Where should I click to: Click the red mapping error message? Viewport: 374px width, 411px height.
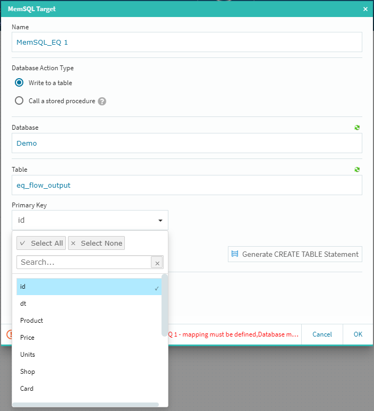tap(233, 334)
